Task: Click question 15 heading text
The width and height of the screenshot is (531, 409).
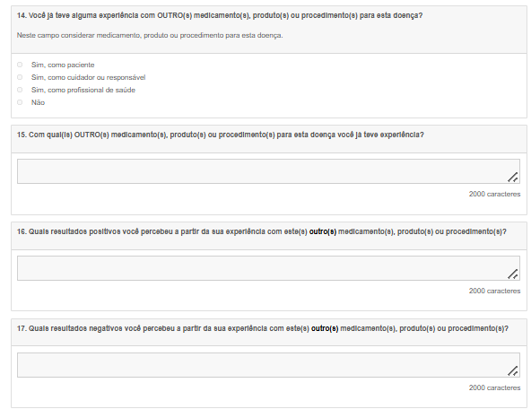Action: point(221,135)
